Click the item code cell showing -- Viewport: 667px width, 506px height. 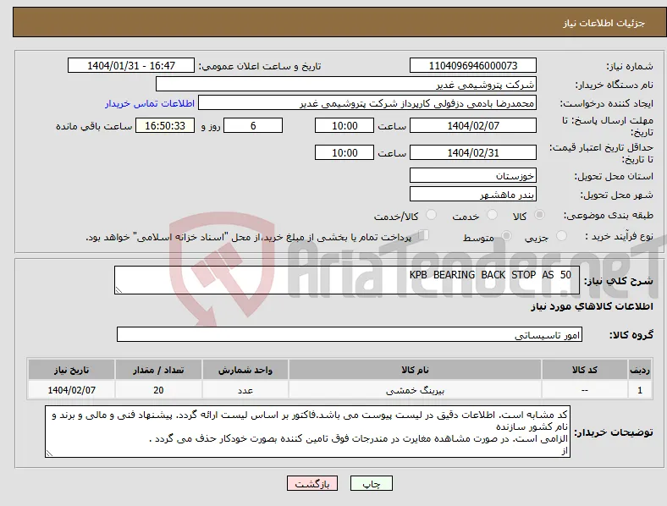585,390
